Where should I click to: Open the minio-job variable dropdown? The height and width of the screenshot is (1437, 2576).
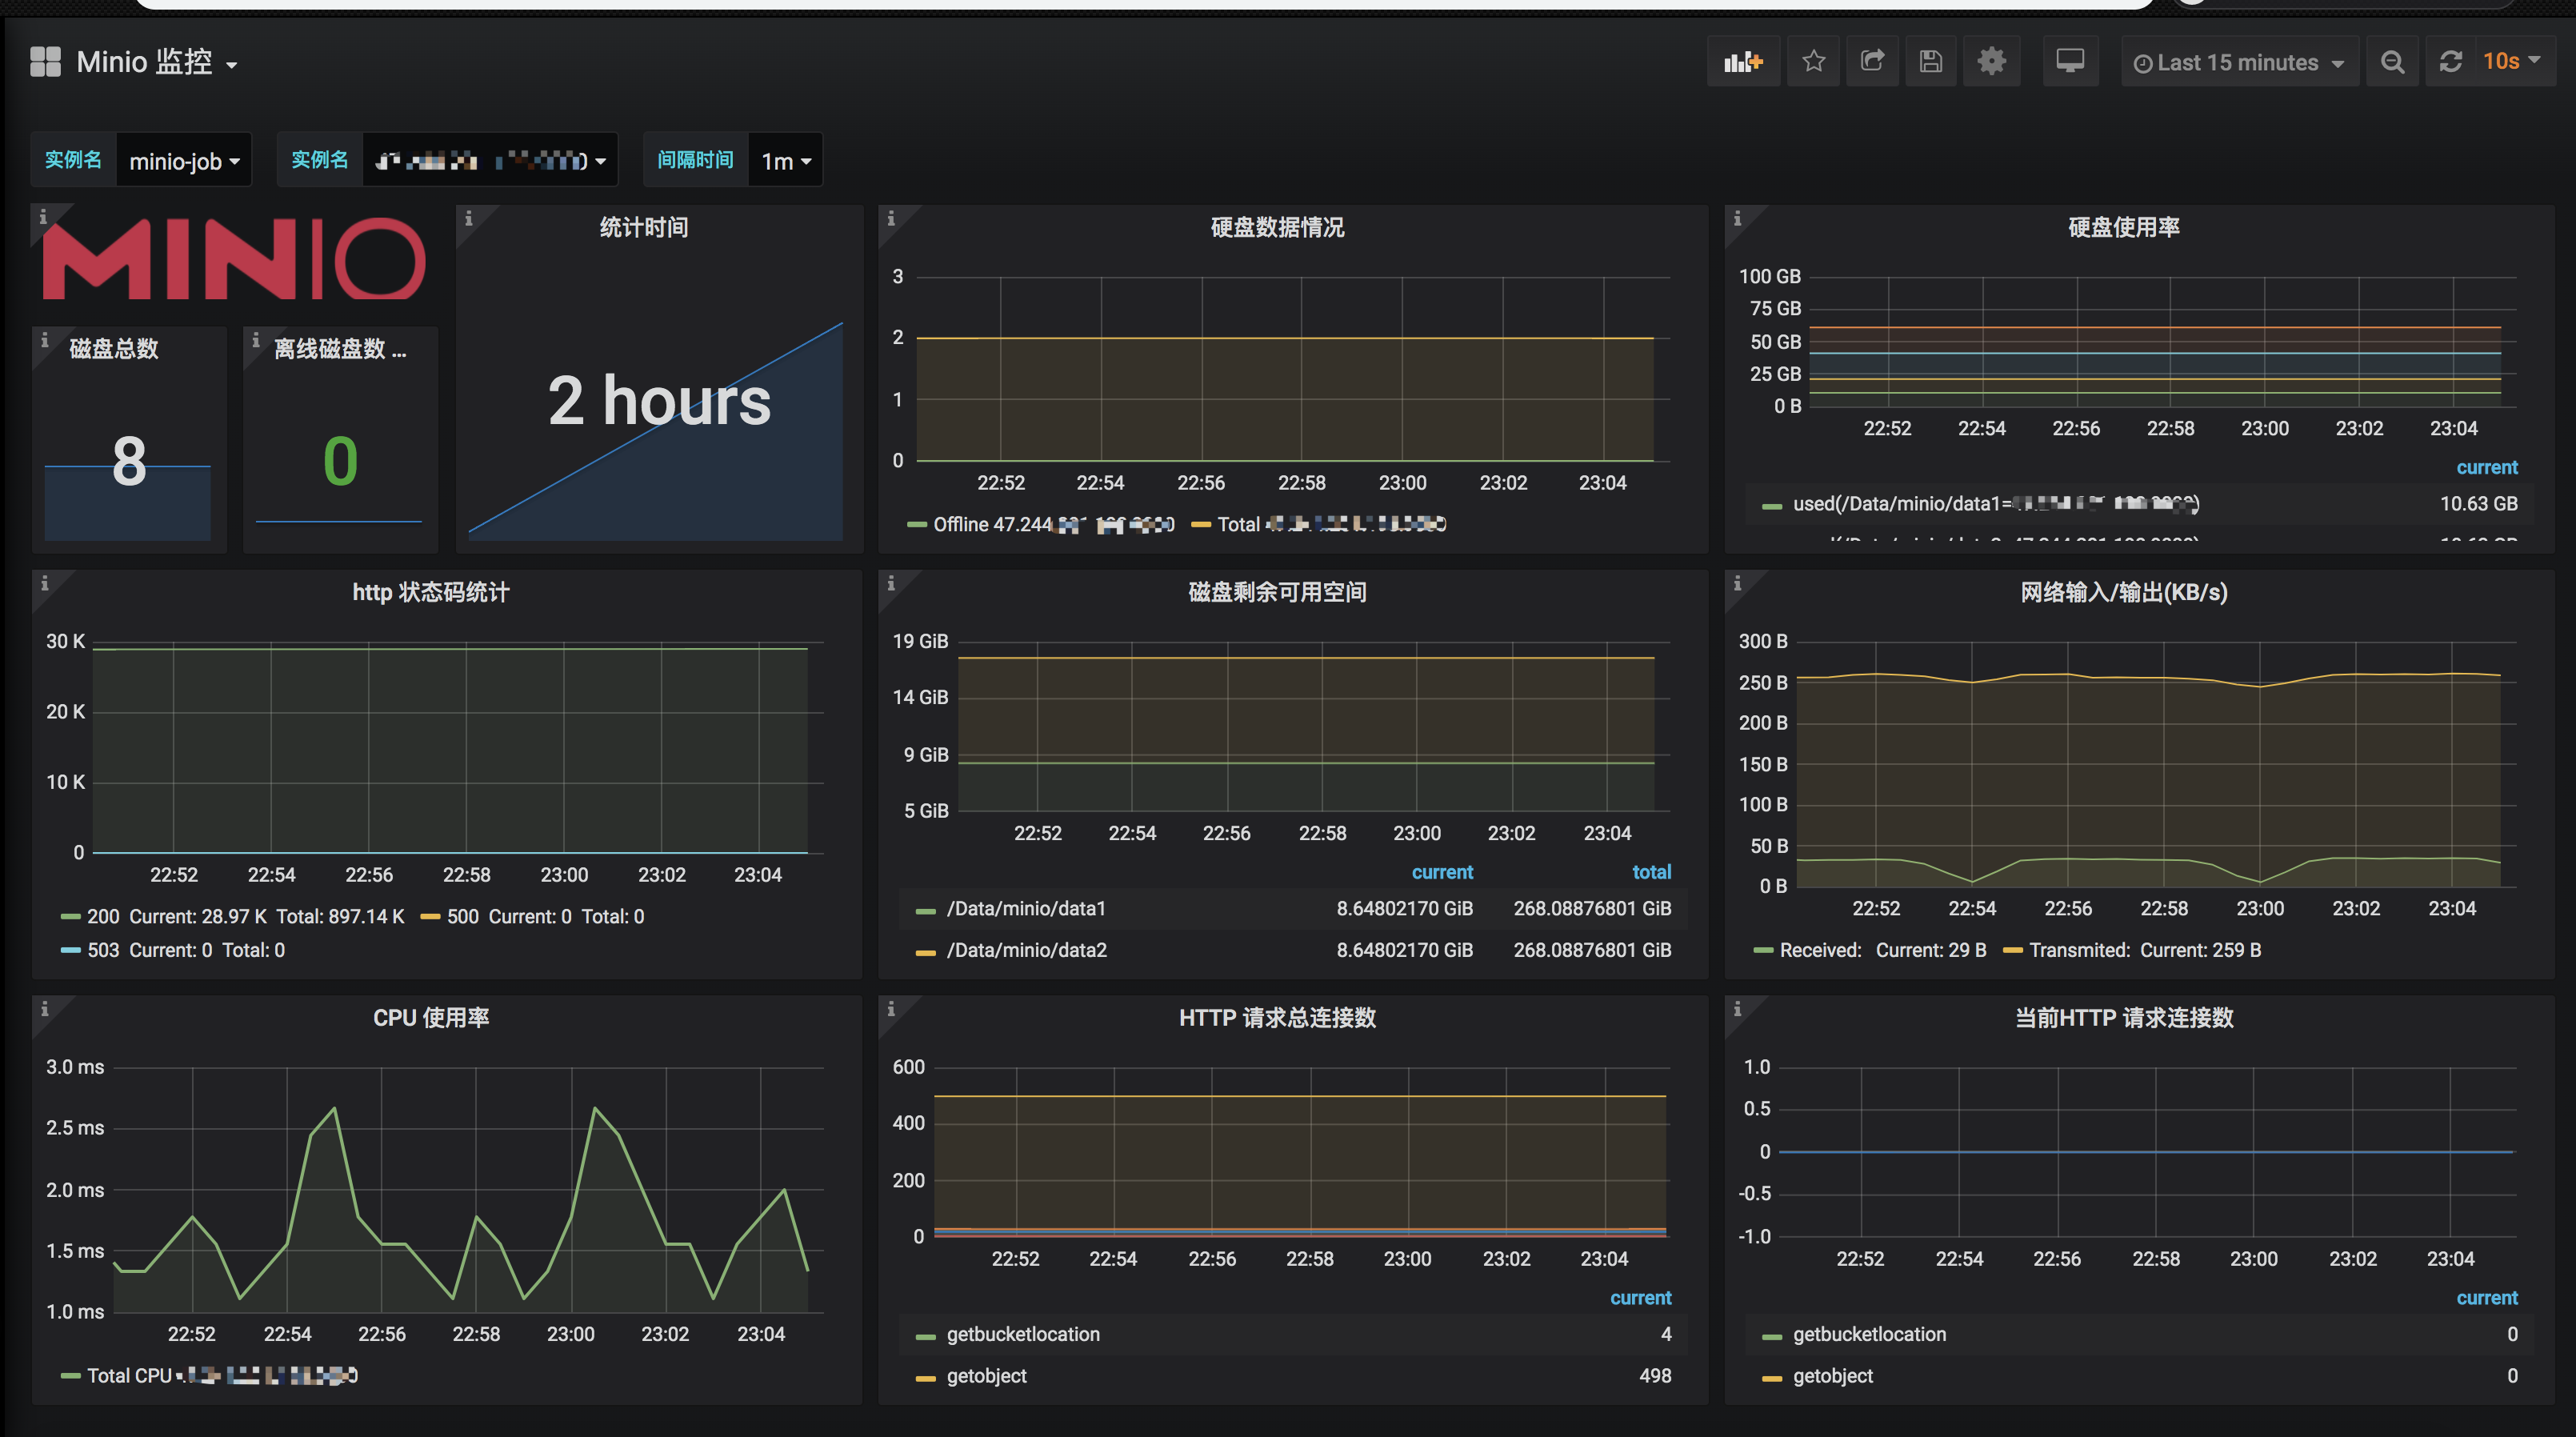click(x=184, y=159)
